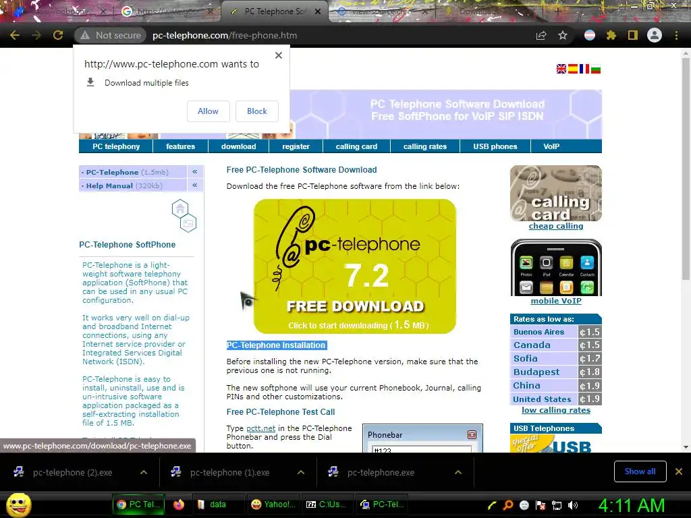Image resolution: width=691 pixels, height=518 pixels.
Task: Switch to the view-source tab
Action: click(382, 11)
